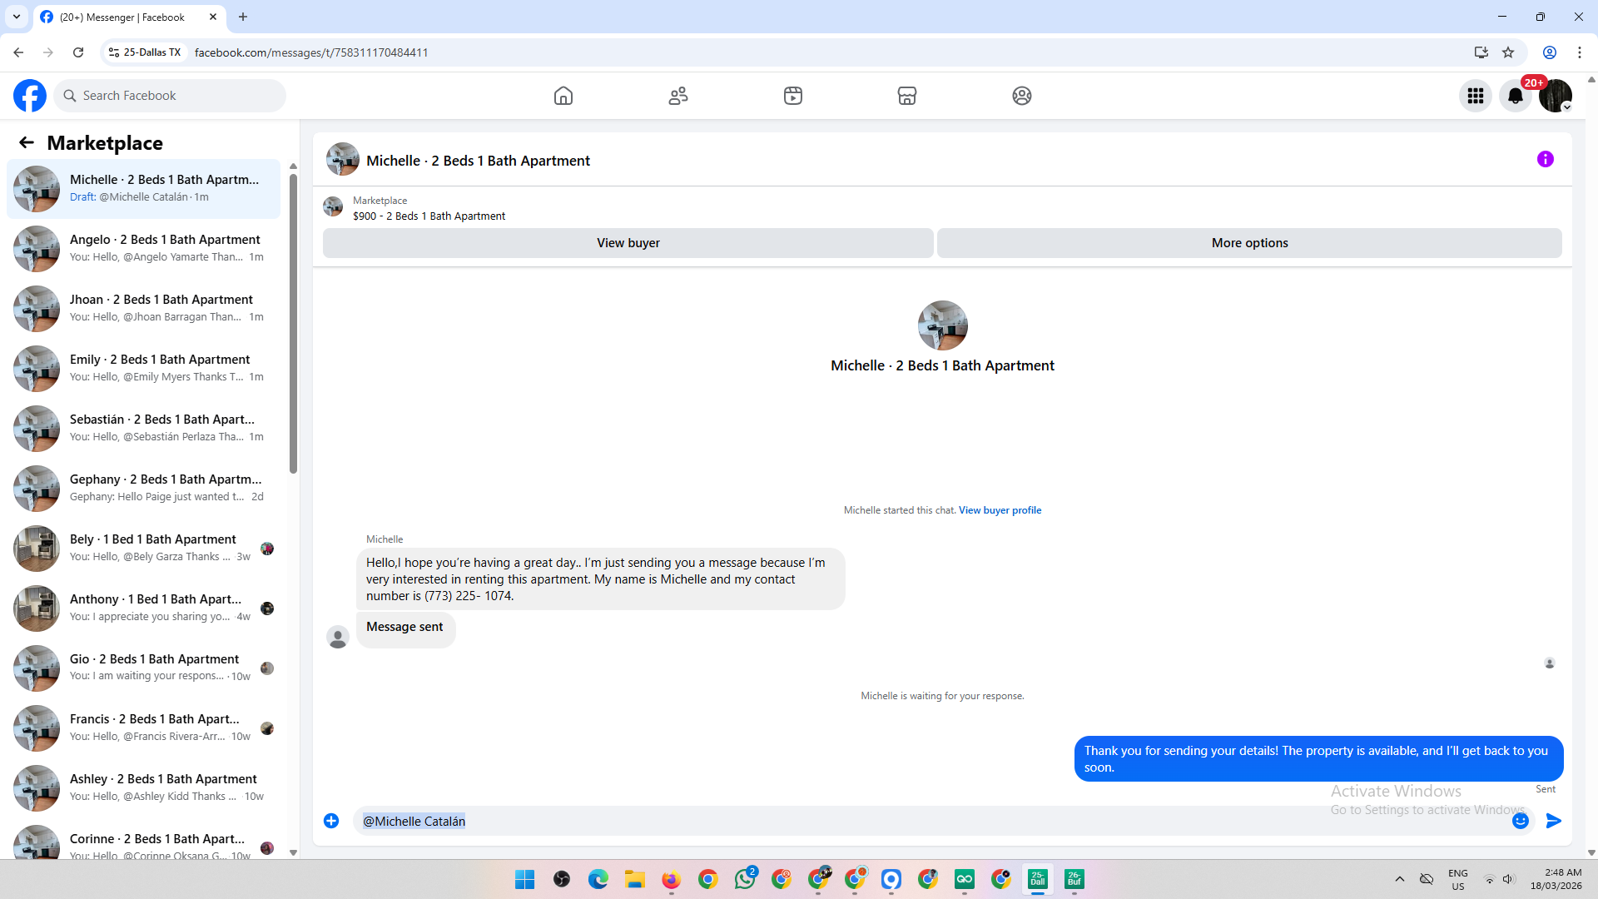This screenshot has height=899, width=1598.
Task: Open Microsoft Edge from the taskbar
Action: (x=598, y=879)
